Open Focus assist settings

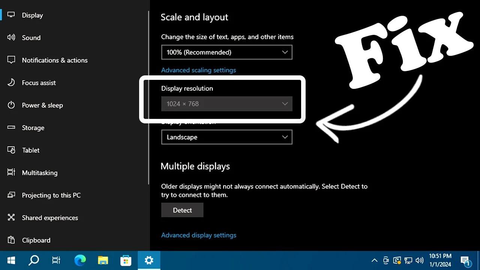click(x=39, y=82)
